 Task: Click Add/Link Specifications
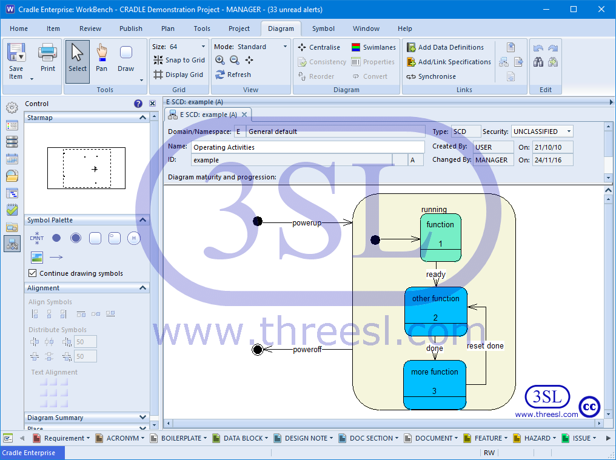point(449,62)
